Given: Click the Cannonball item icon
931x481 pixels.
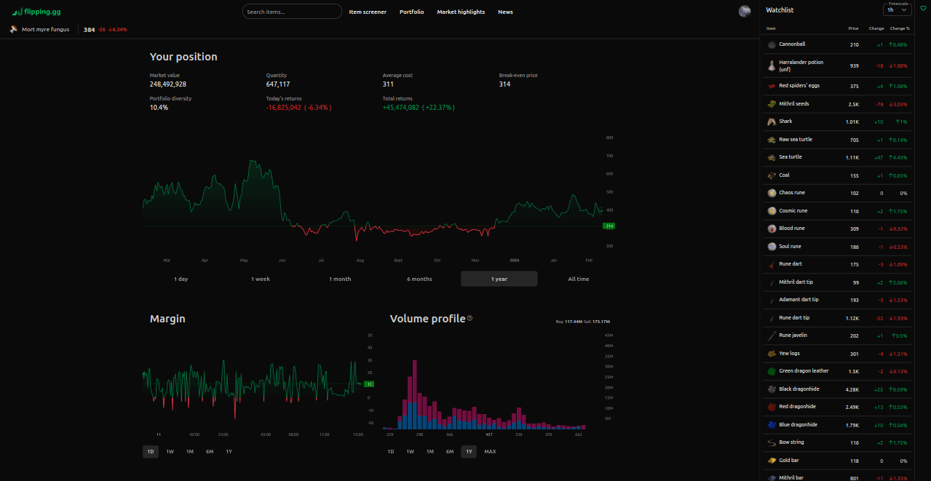Looking at the screenshot, I should 772,44.
